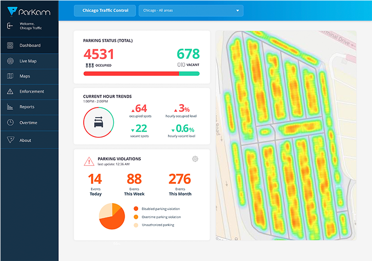Click the About ParKam shield icon
Viewport: 372px width, 261px height.
coord(11,140)
